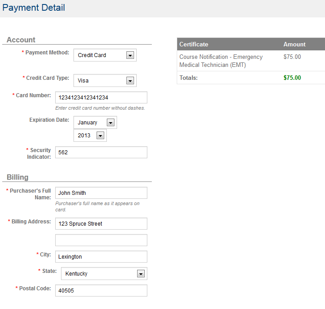This screenshot has width=325, height=309.
Task: Click the empty second address line field
Action: 101,240
